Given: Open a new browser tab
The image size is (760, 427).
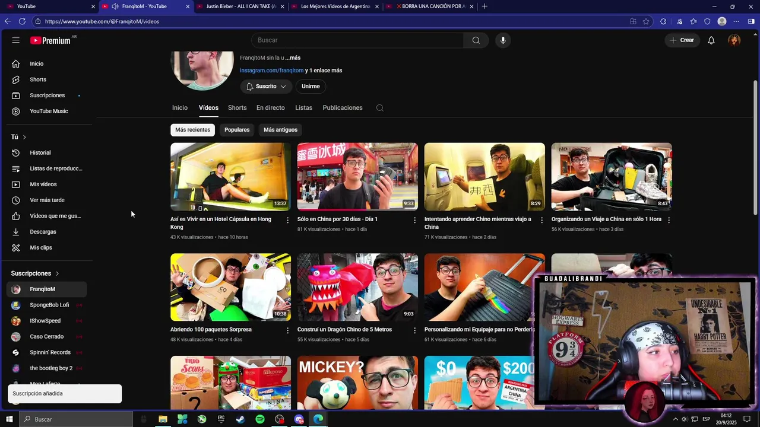Looking at the screenshot, I should (484, 7).
